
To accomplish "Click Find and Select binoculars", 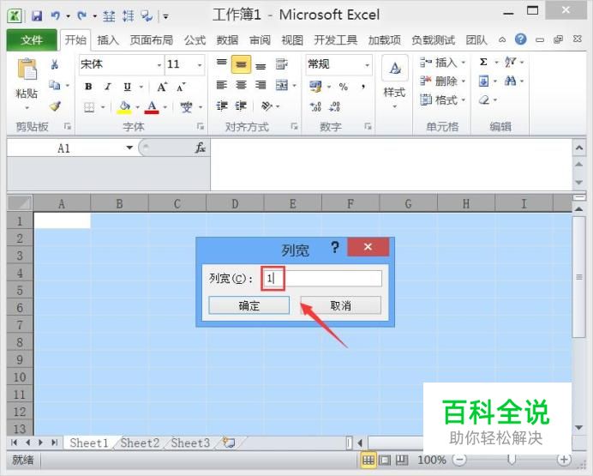I will point(510,81).
